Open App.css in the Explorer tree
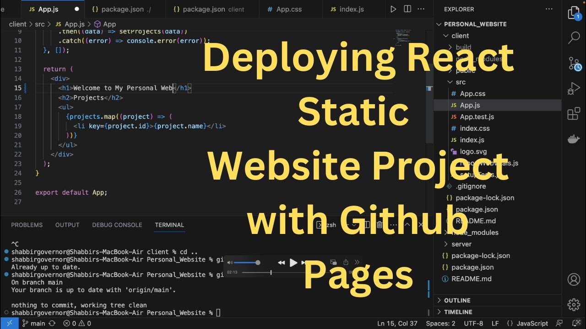 [498, 94]
